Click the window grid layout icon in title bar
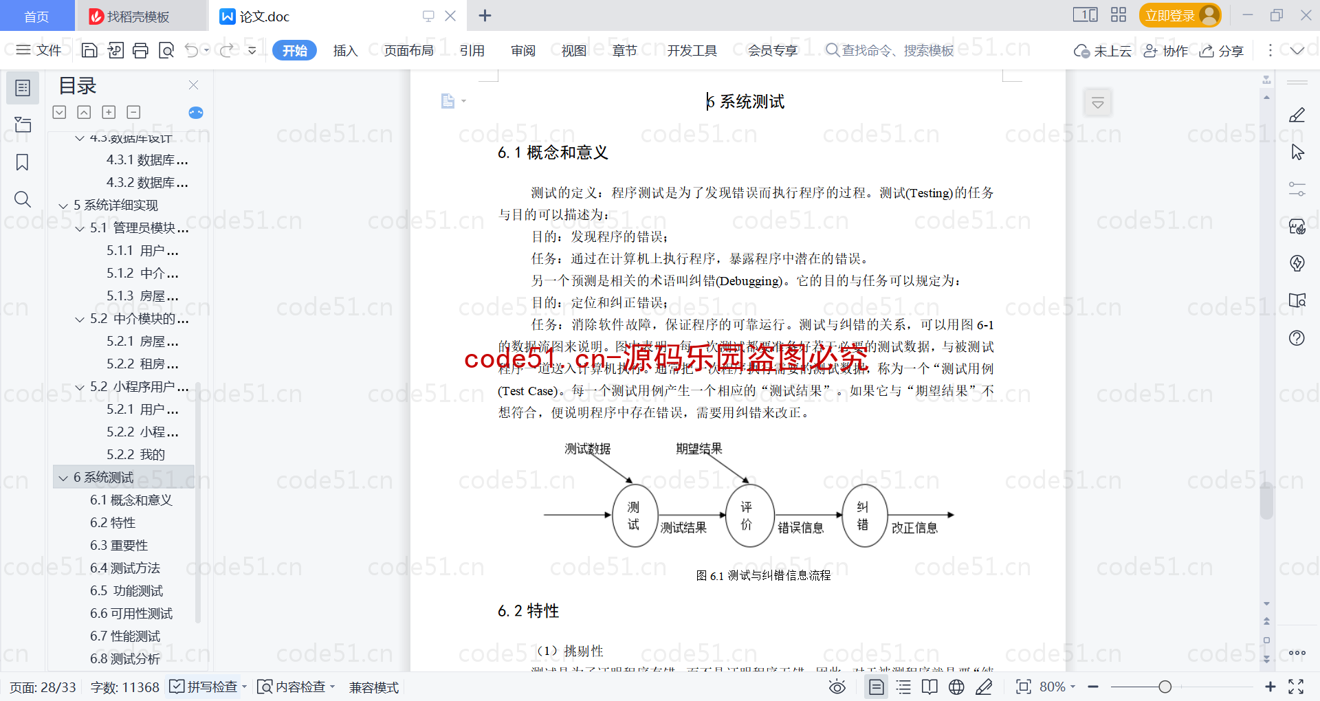Image resolution: width=1320 pixels, height=701 pixels. (x=1119, y=14)
